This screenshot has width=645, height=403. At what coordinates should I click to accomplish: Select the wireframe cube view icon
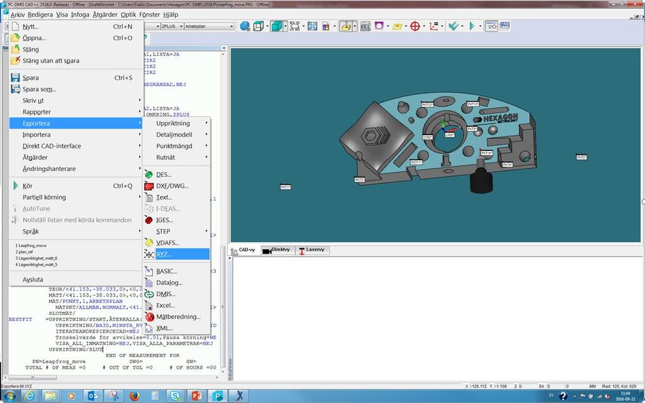coord(258,26)
